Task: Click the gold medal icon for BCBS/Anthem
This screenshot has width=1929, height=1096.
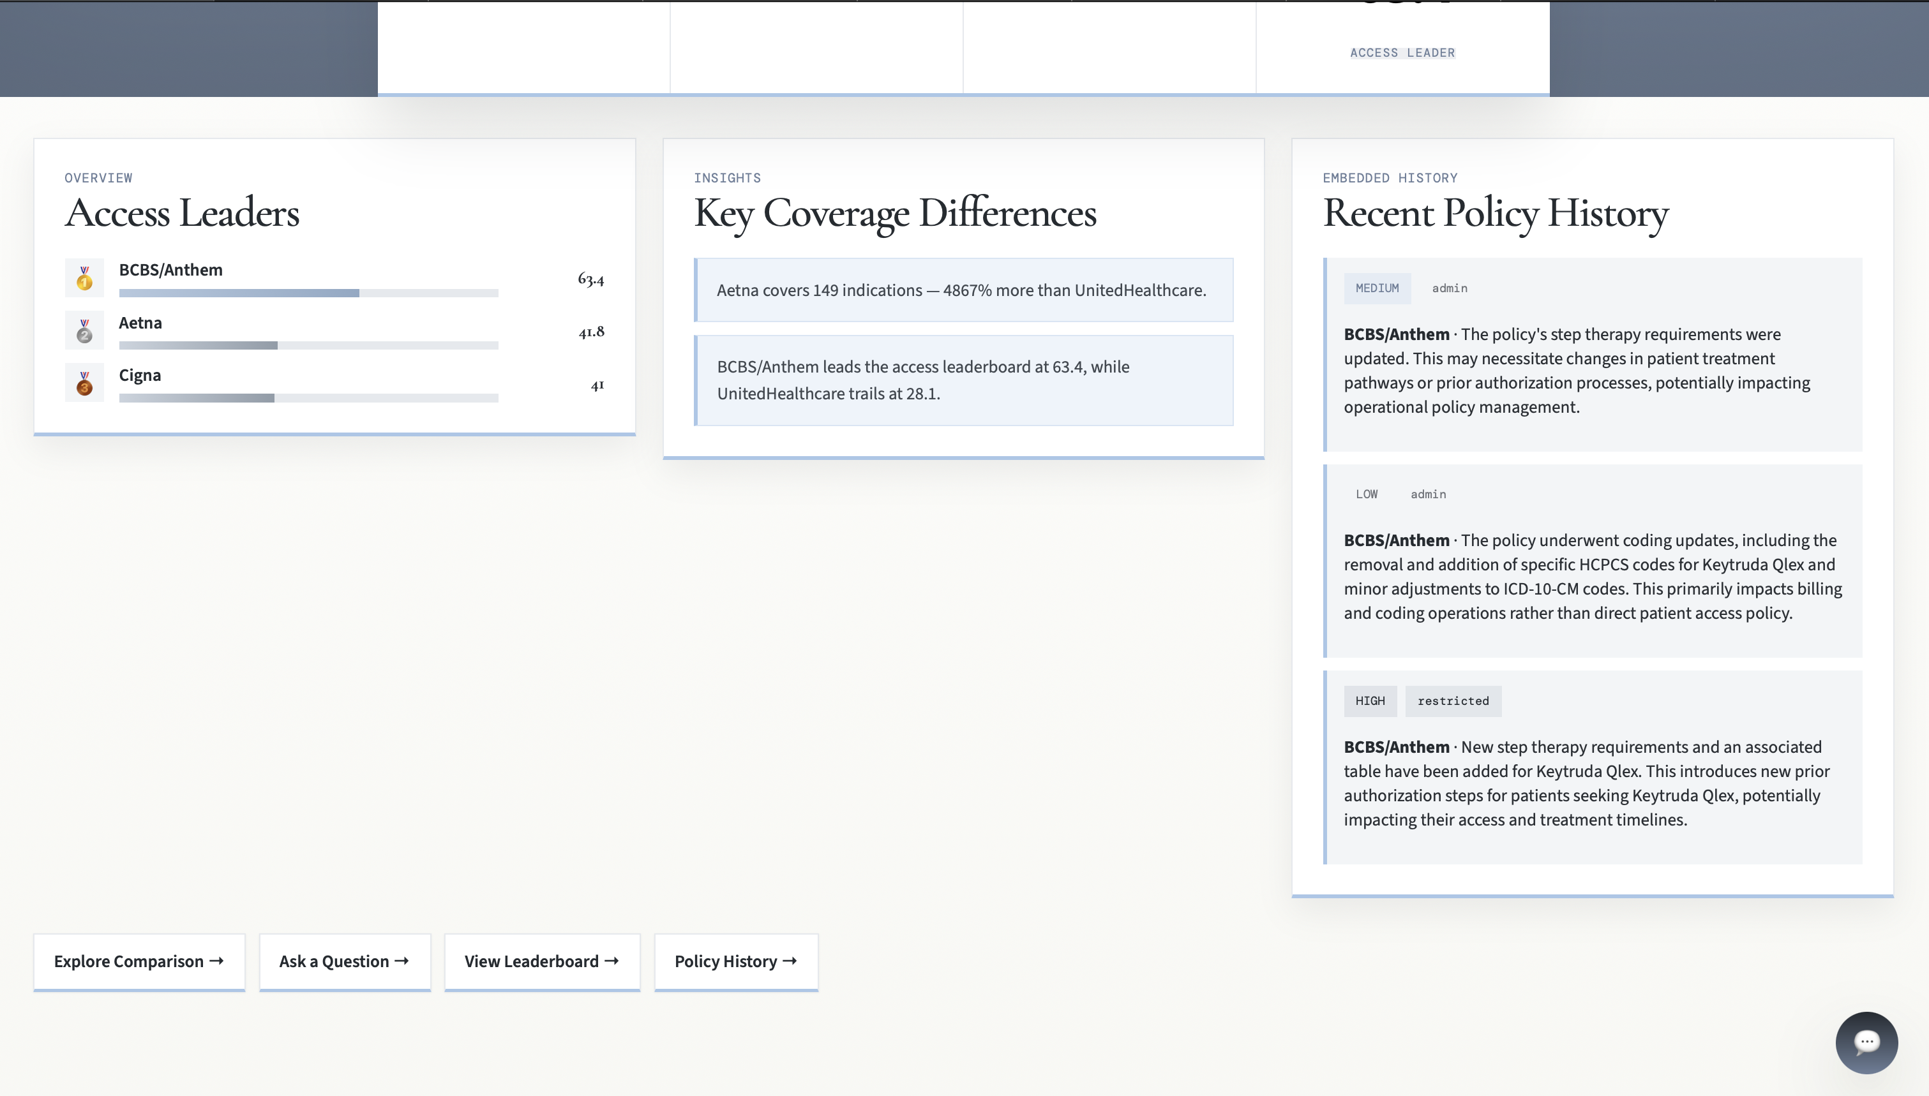Action: (84, 279)
